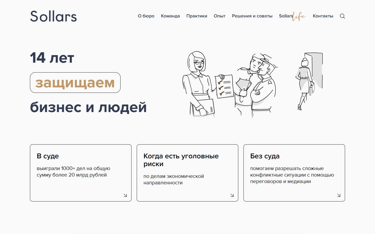
Task: Open «Решения и советы» menu item
Action: [x=252, y=16]
